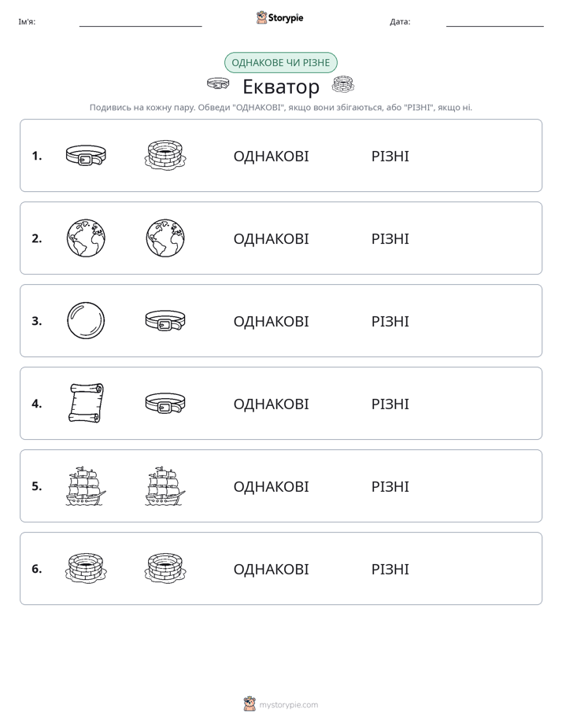Click the Ім'я name input line
Screen dimensions: 562x727
tap(140, 22)
